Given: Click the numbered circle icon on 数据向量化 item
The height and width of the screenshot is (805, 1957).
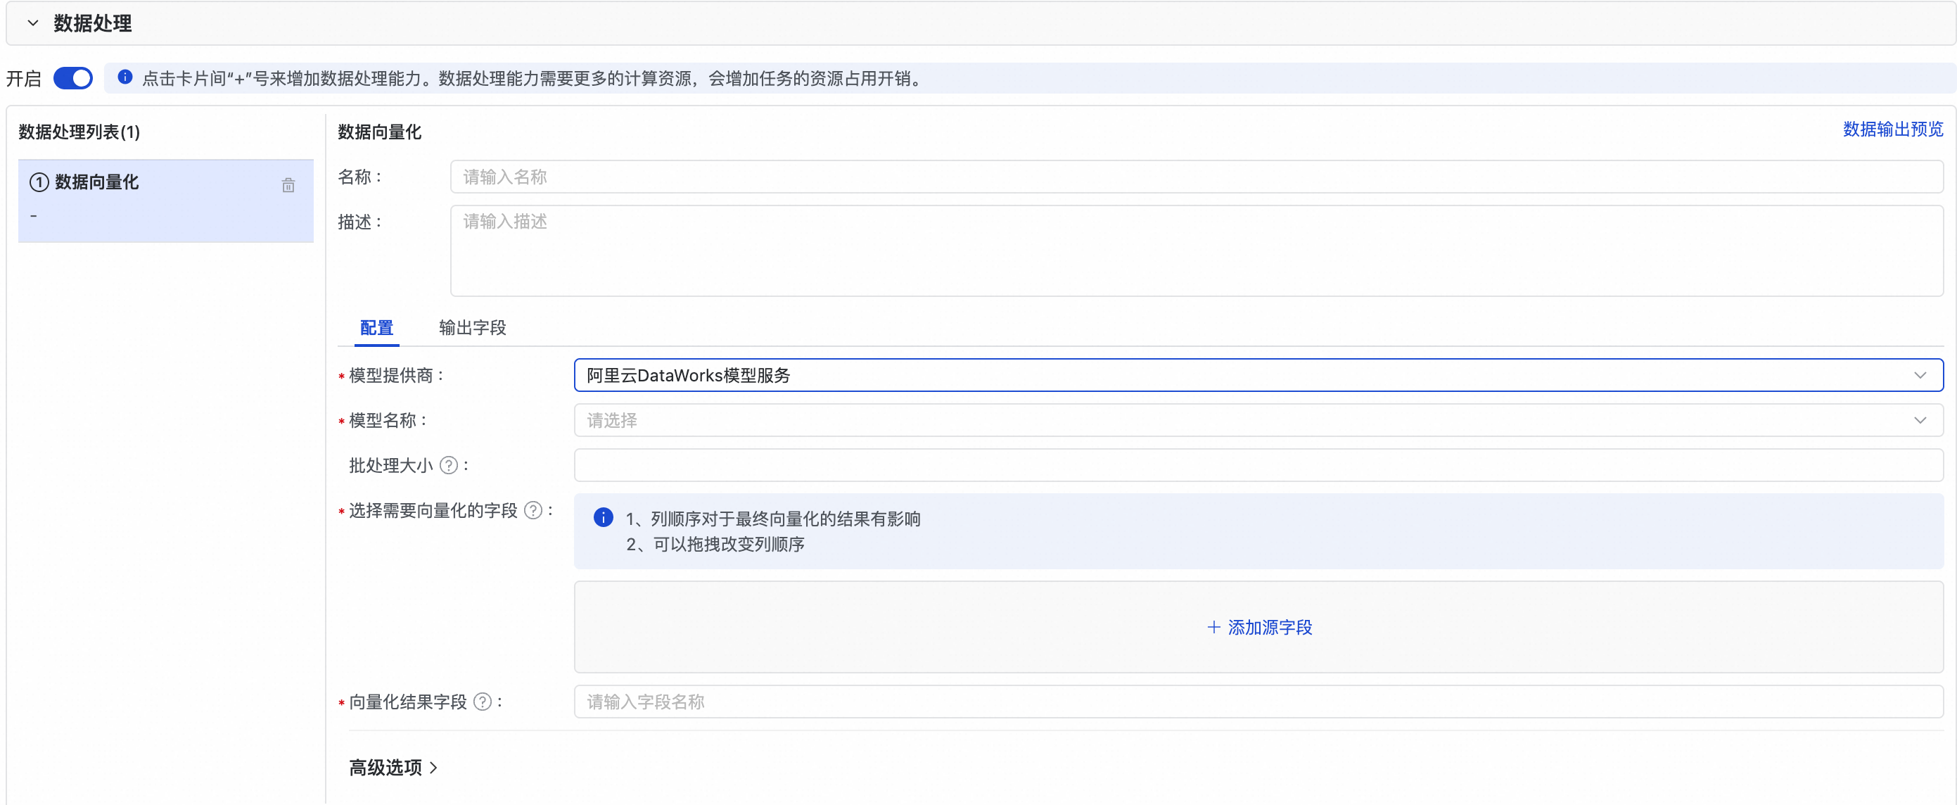Looking at the screenshot, I should point(39,182).
